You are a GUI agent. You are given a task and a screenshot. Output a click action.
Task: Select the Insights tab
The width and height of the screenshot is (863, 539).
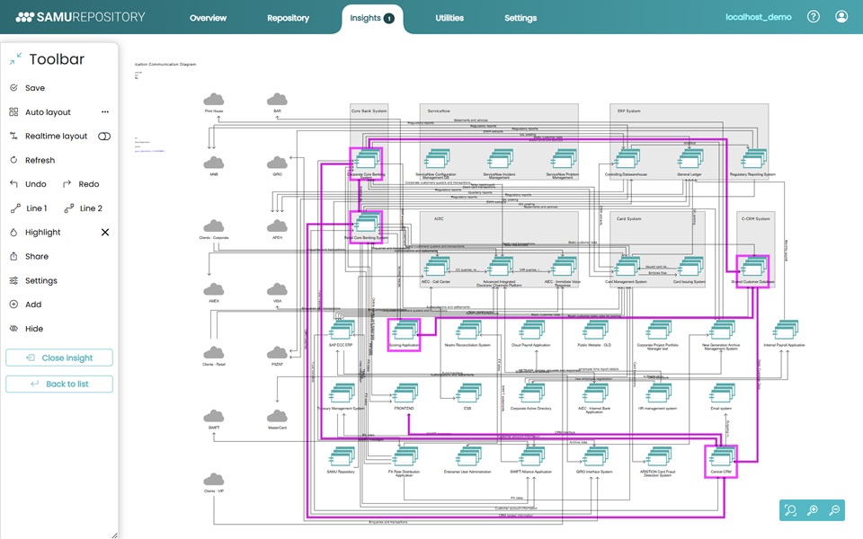pos(372,18)
